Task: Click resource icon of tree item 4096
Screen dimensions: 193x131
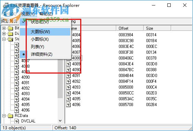Action: pos(16,110)
